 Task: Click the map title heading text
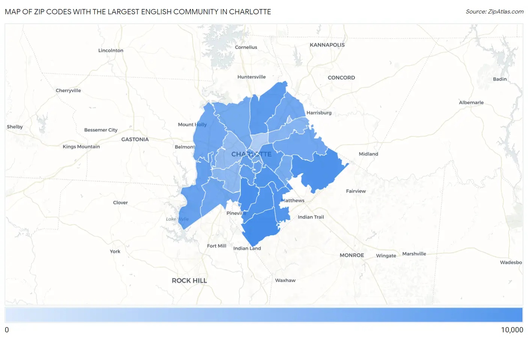coord(138,12)
